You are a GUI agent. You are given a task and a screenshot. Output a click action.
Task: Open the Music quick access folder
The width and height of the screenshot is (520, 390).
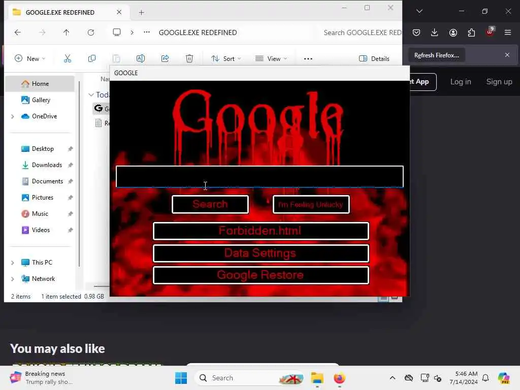[x=40, y=214]
